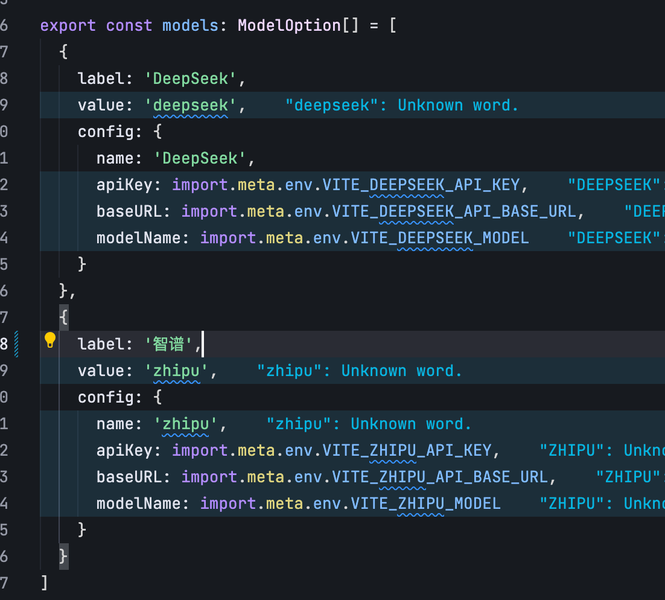Image resolution: width=665 pixels, height=600 pixels.
Task: Click the underlined lowercase 'deepseek' value string
Action: pyautogui.click(x=191, y=106)
